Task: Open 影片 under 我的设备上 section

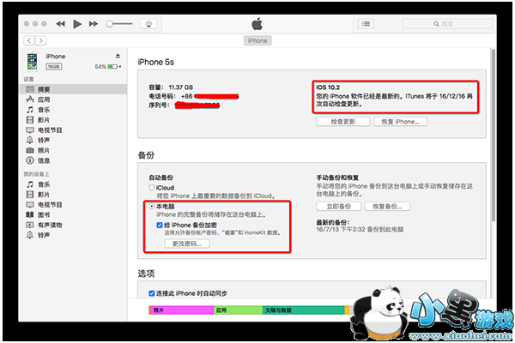Action: [x=73, y=195]
